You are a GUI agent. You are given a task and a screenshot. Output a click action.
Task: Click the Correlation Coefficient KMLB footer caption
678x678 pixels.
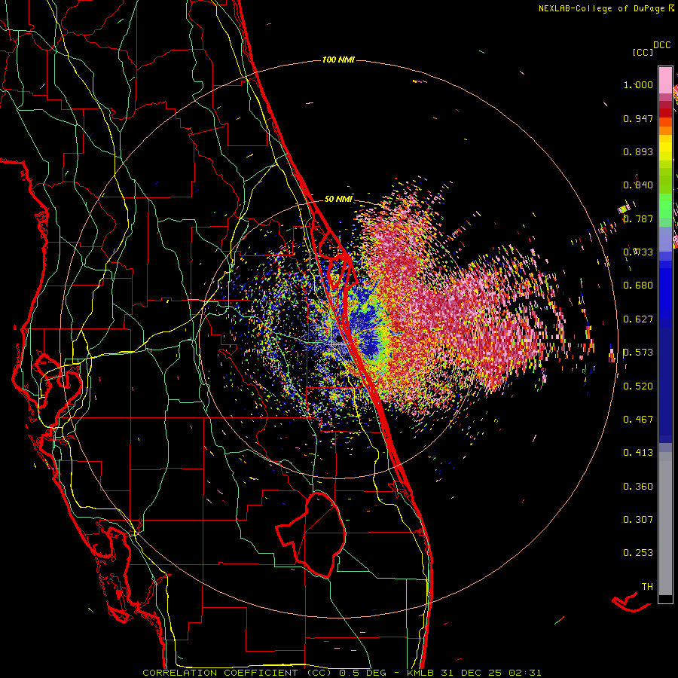coord(341,673)
